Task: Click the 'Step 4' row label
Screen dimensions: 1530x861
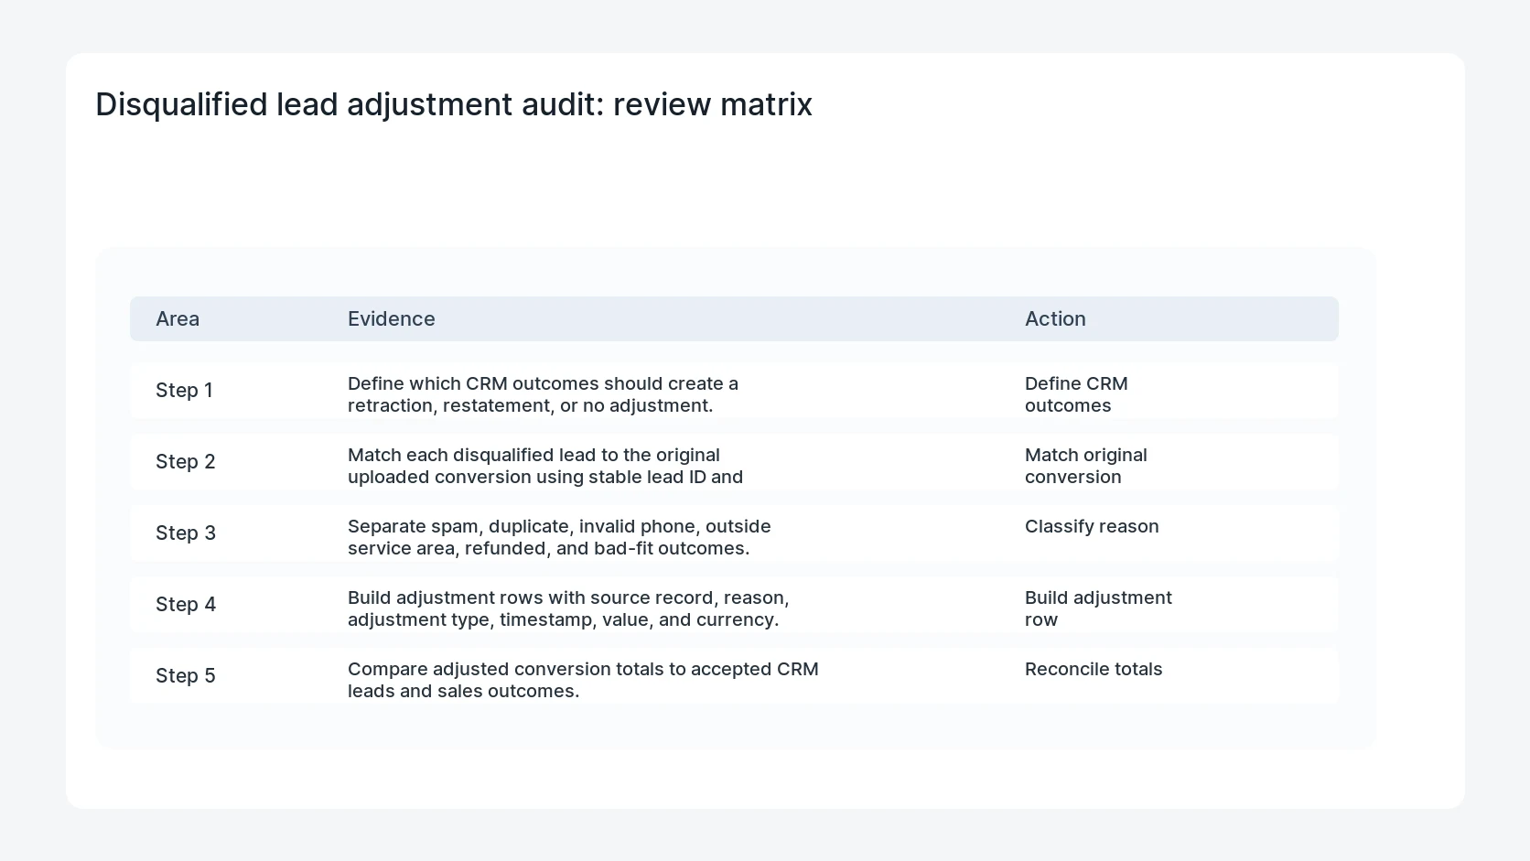Action: 186,604
